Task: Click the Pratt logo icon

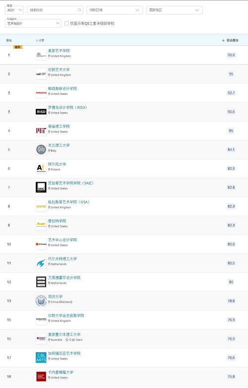Action: [41, 225]
